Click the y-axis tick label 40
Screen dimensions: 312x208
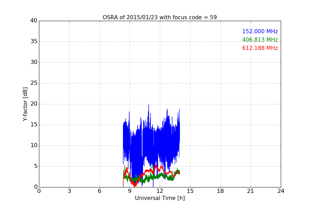(x=34, y=21)
